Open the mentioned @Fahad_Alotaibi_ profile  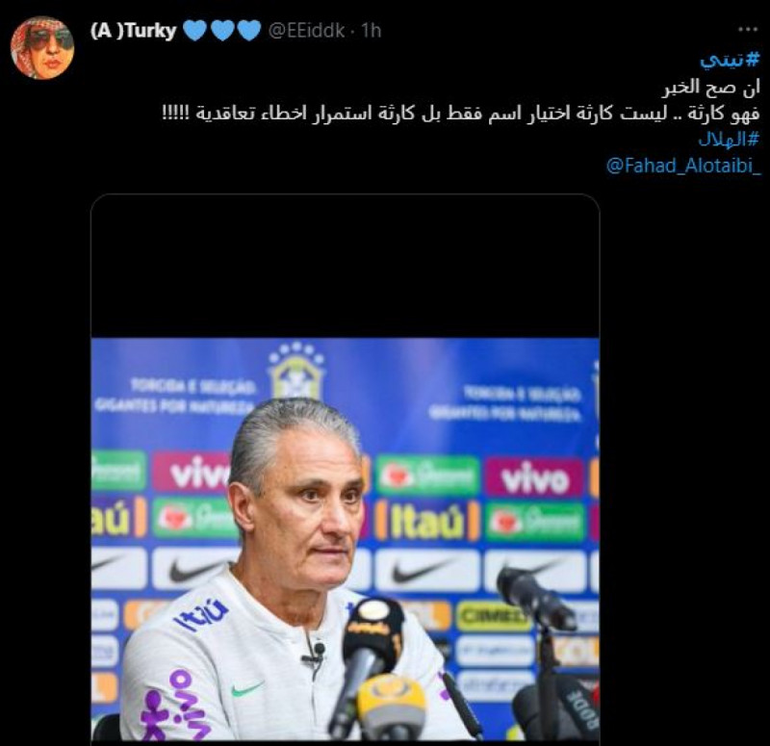683,166
